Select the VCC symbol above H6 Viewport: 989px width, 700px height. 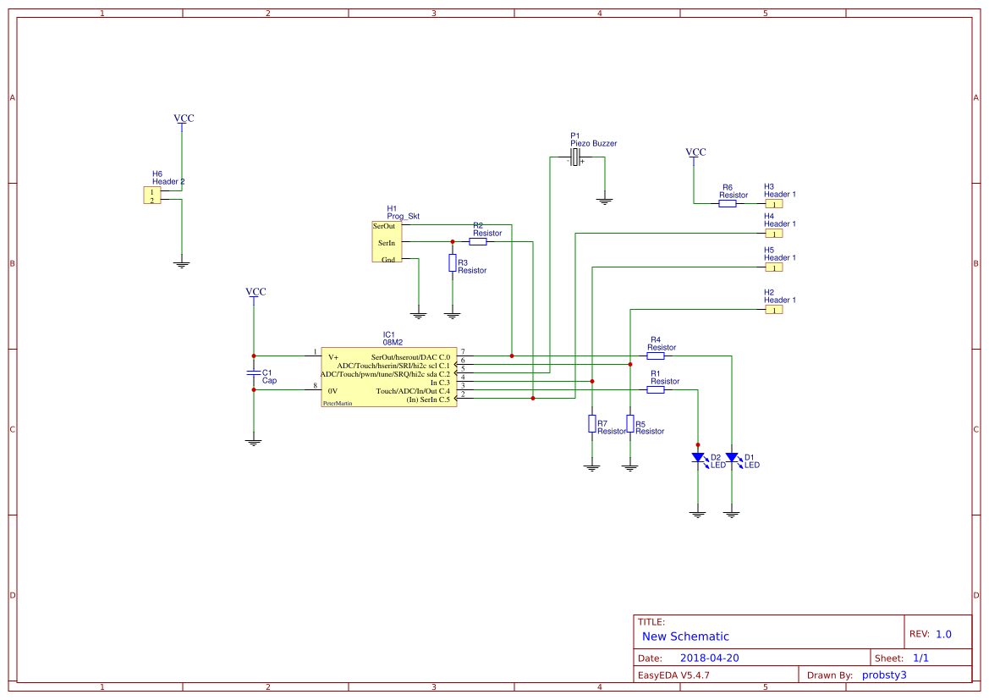tap(184, 119)
